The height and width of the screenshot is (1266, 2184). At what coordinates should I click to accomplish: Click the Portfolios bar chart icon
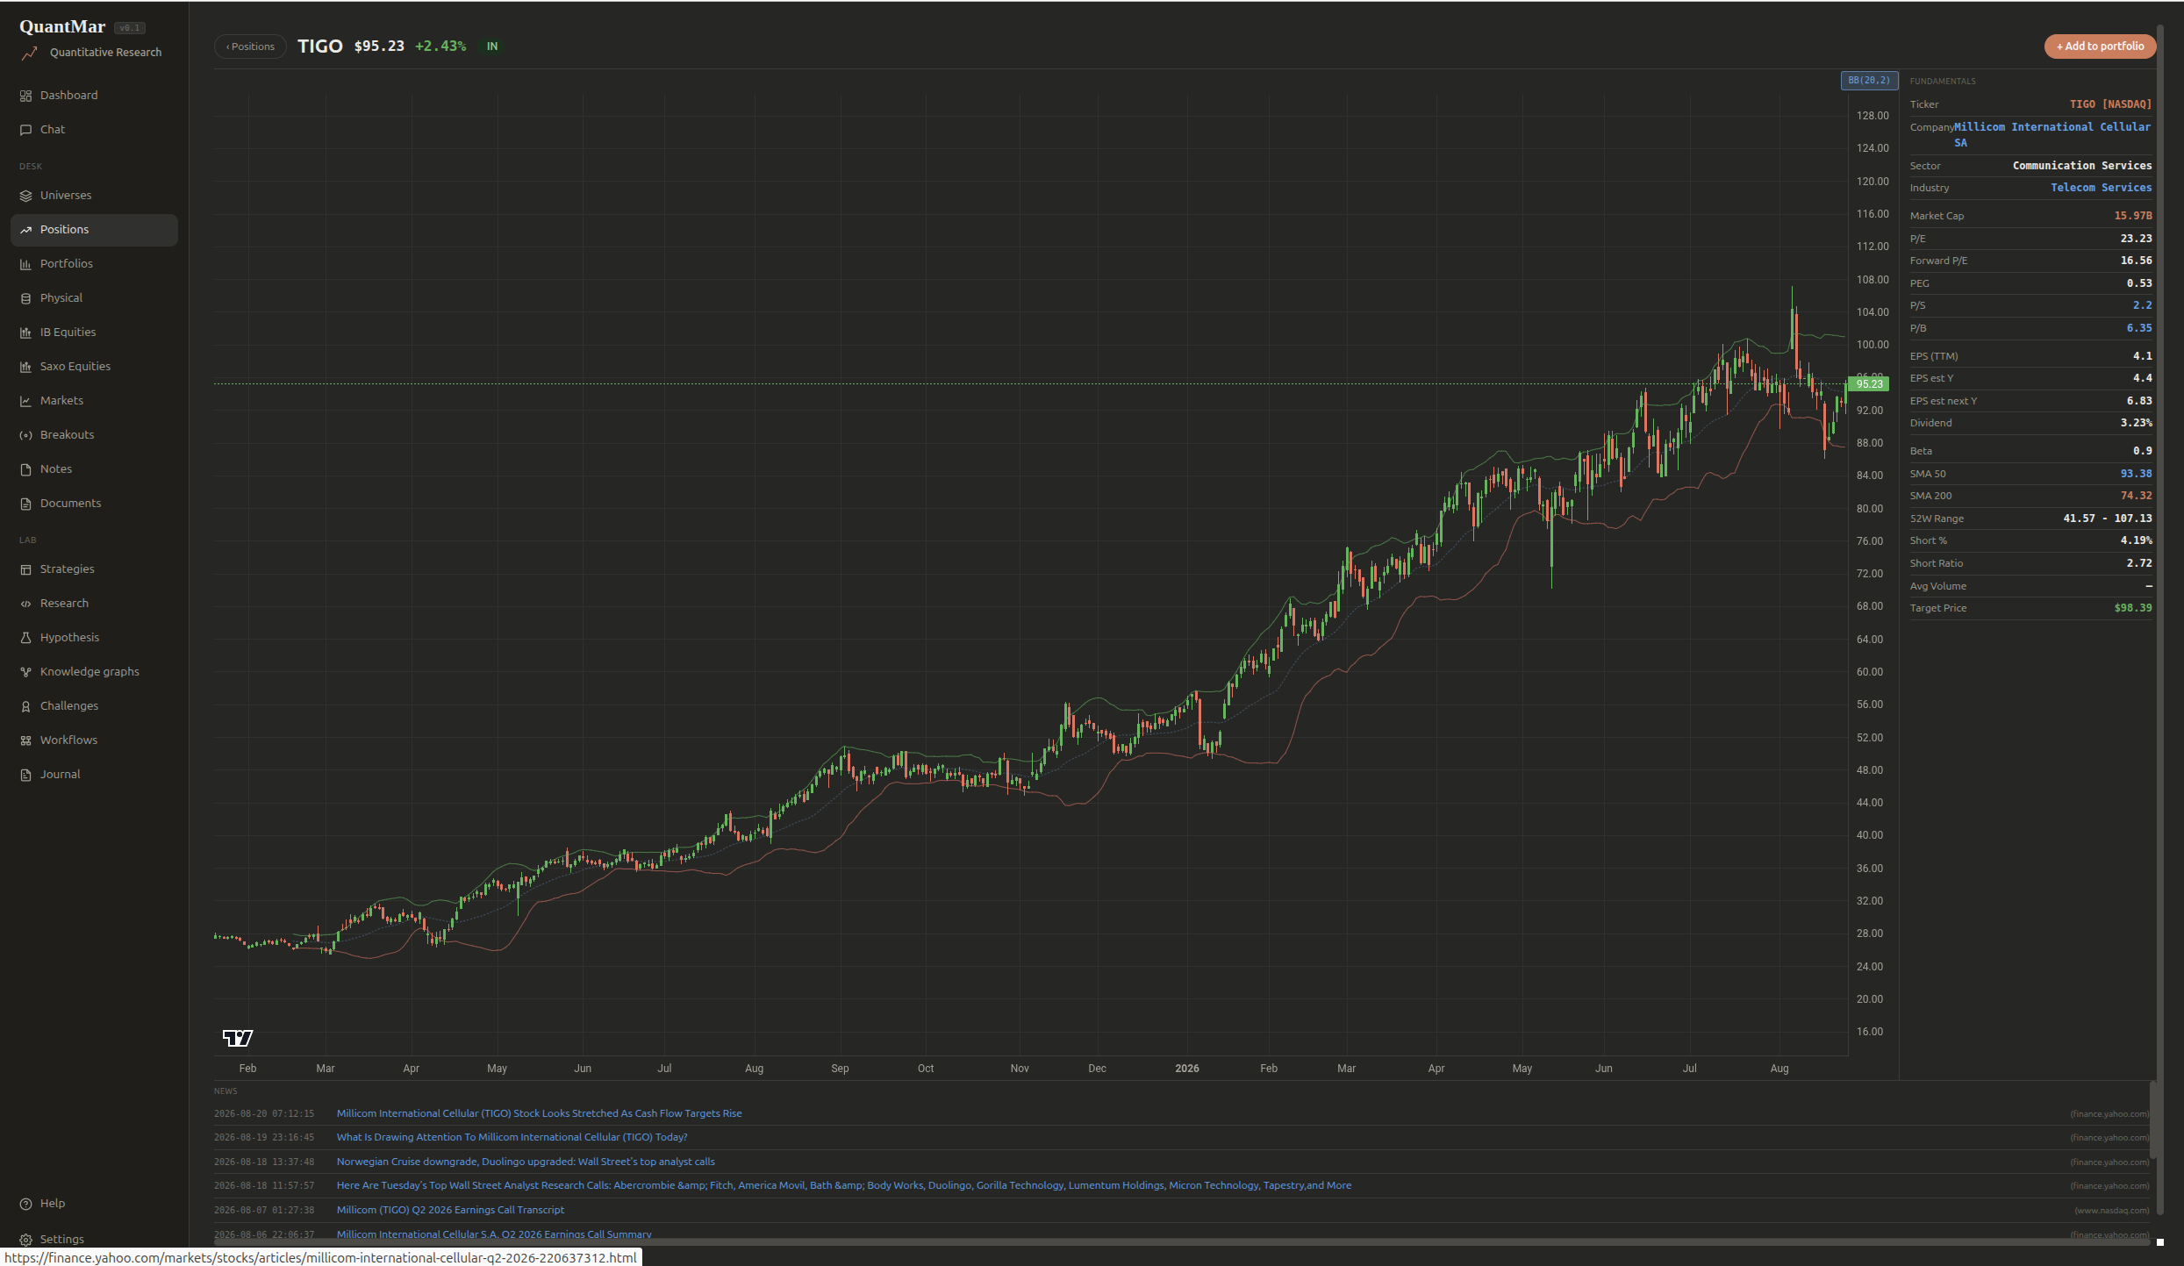tap(25, 264)
